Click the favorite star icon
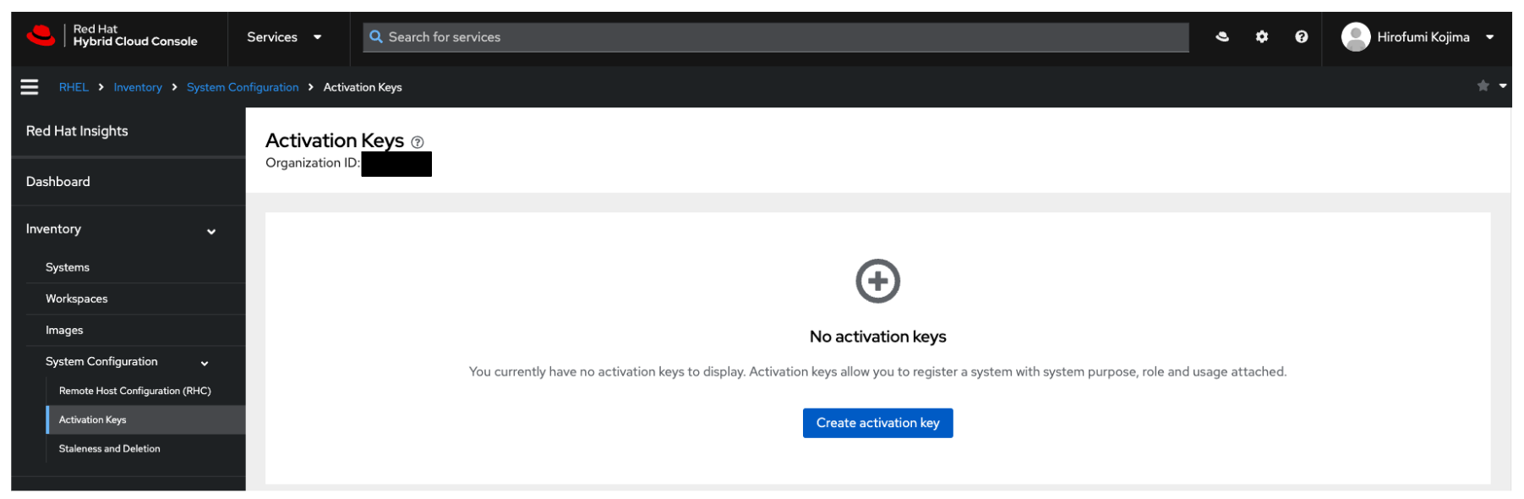This screenshot has height=499, width=1524. [1483, 85]
